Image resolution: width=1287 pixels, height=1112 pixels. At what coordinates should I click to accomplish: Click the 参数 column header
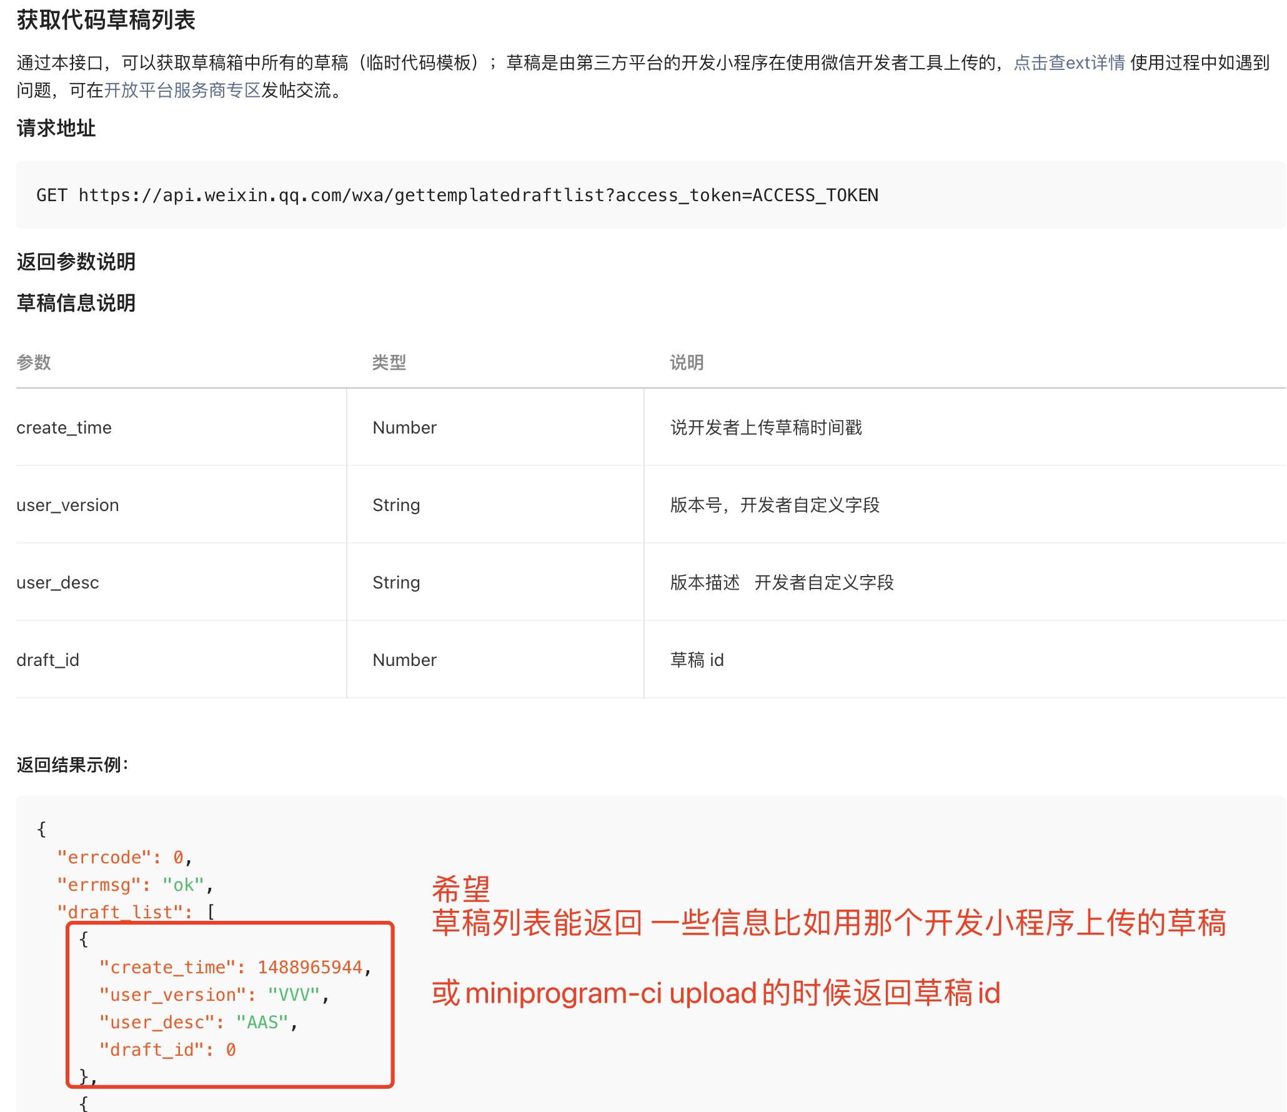pos(34,362)
